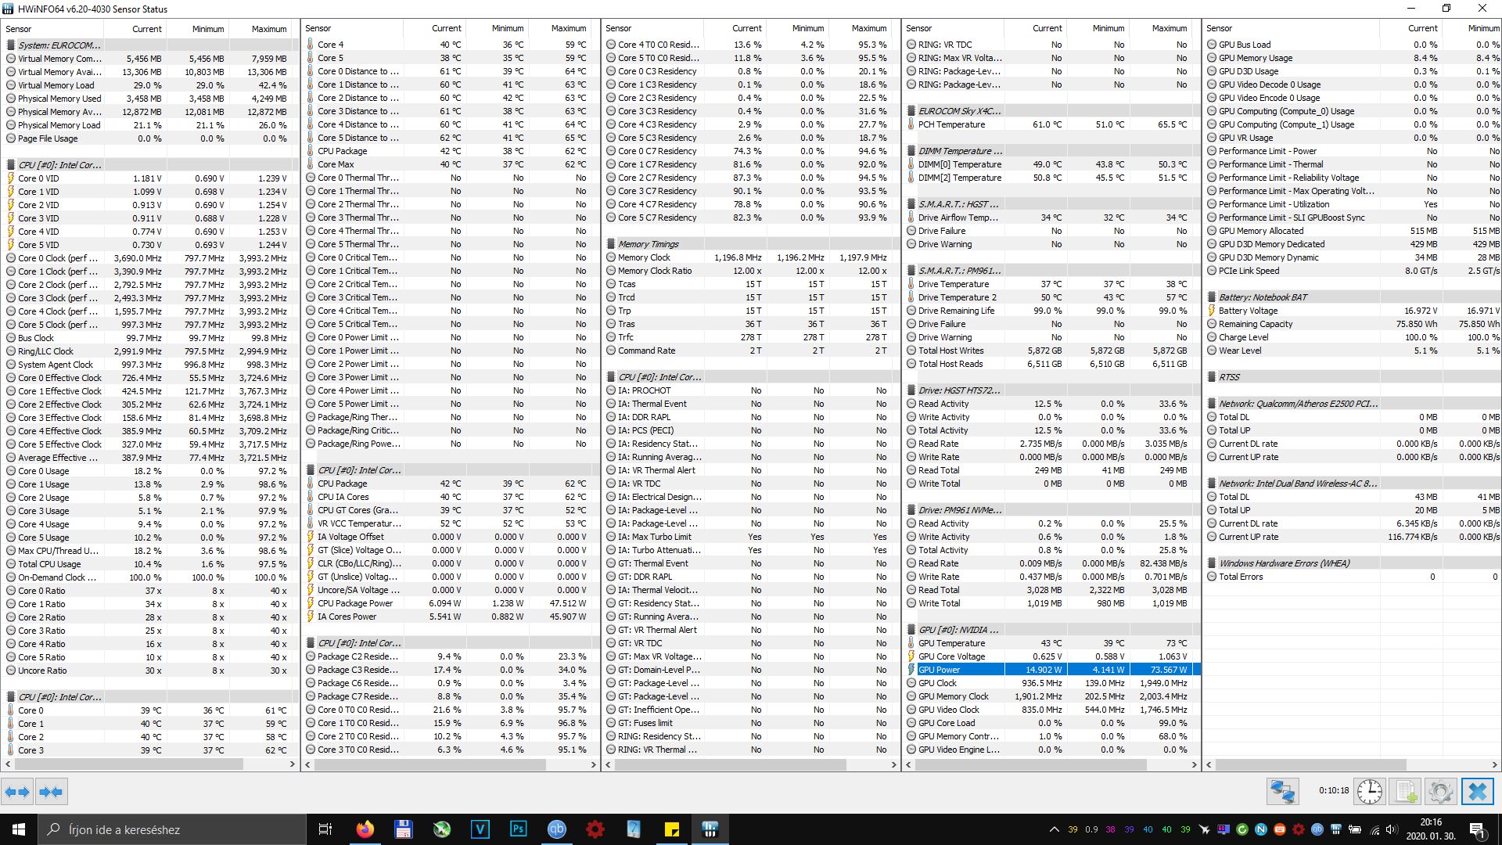Click the Maximum column header in first panel

point(268,29)
